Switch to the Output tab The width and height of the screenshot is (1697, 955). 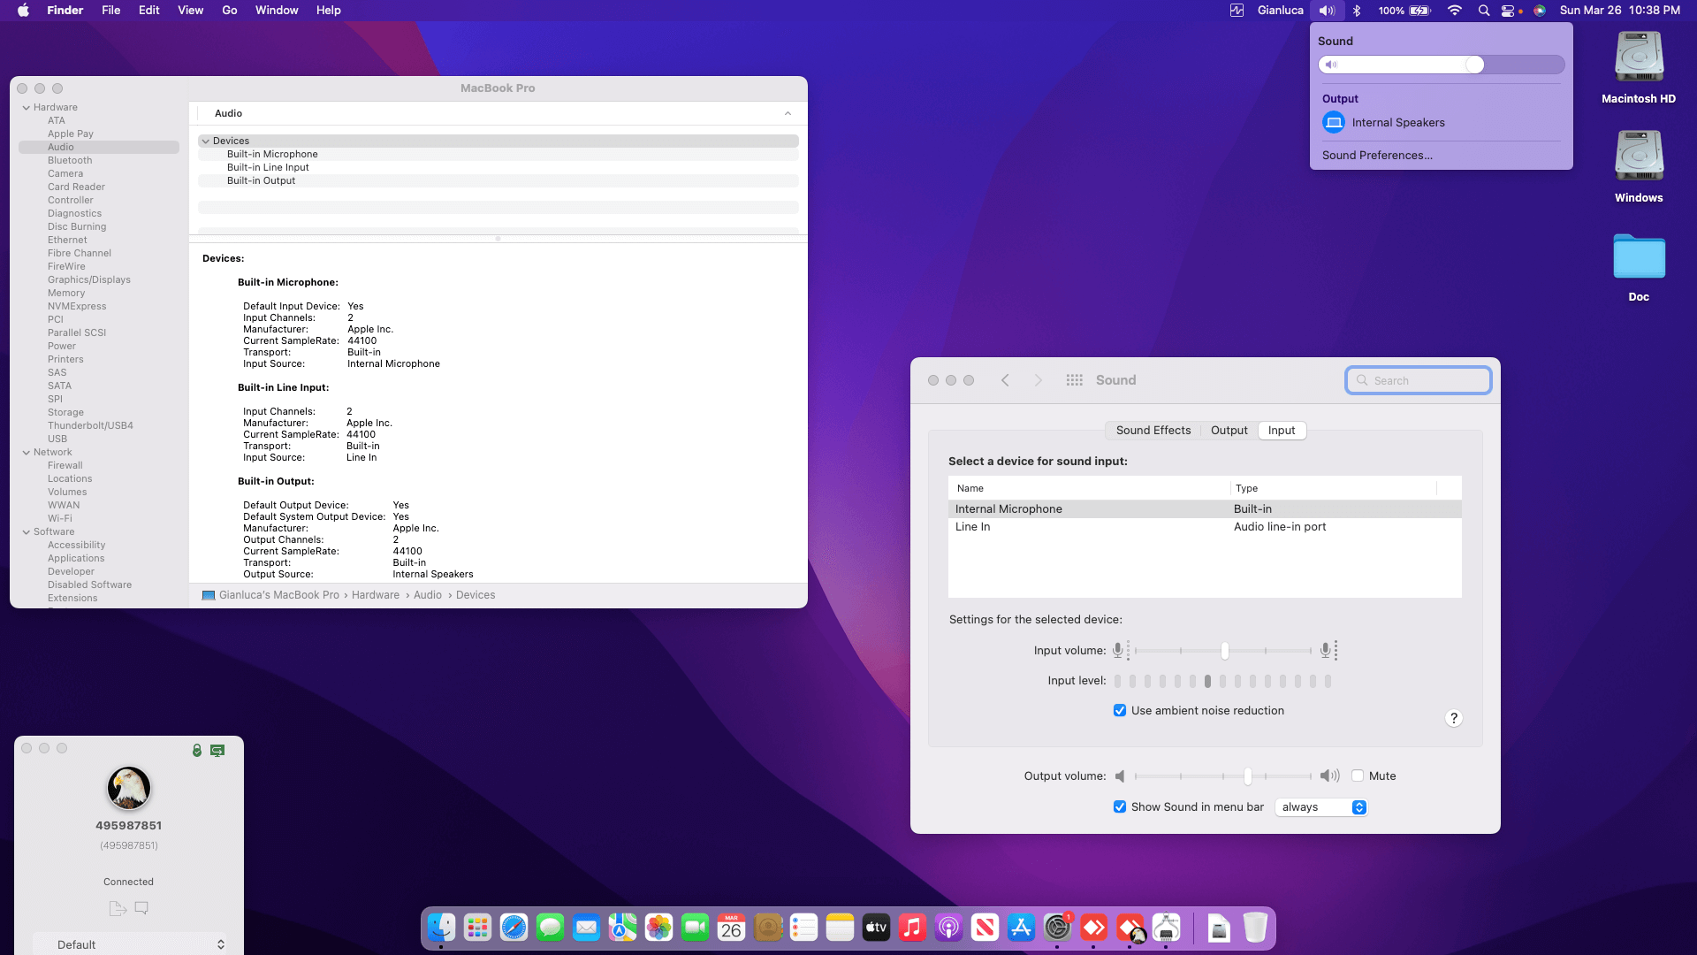tap(1229, 431)
